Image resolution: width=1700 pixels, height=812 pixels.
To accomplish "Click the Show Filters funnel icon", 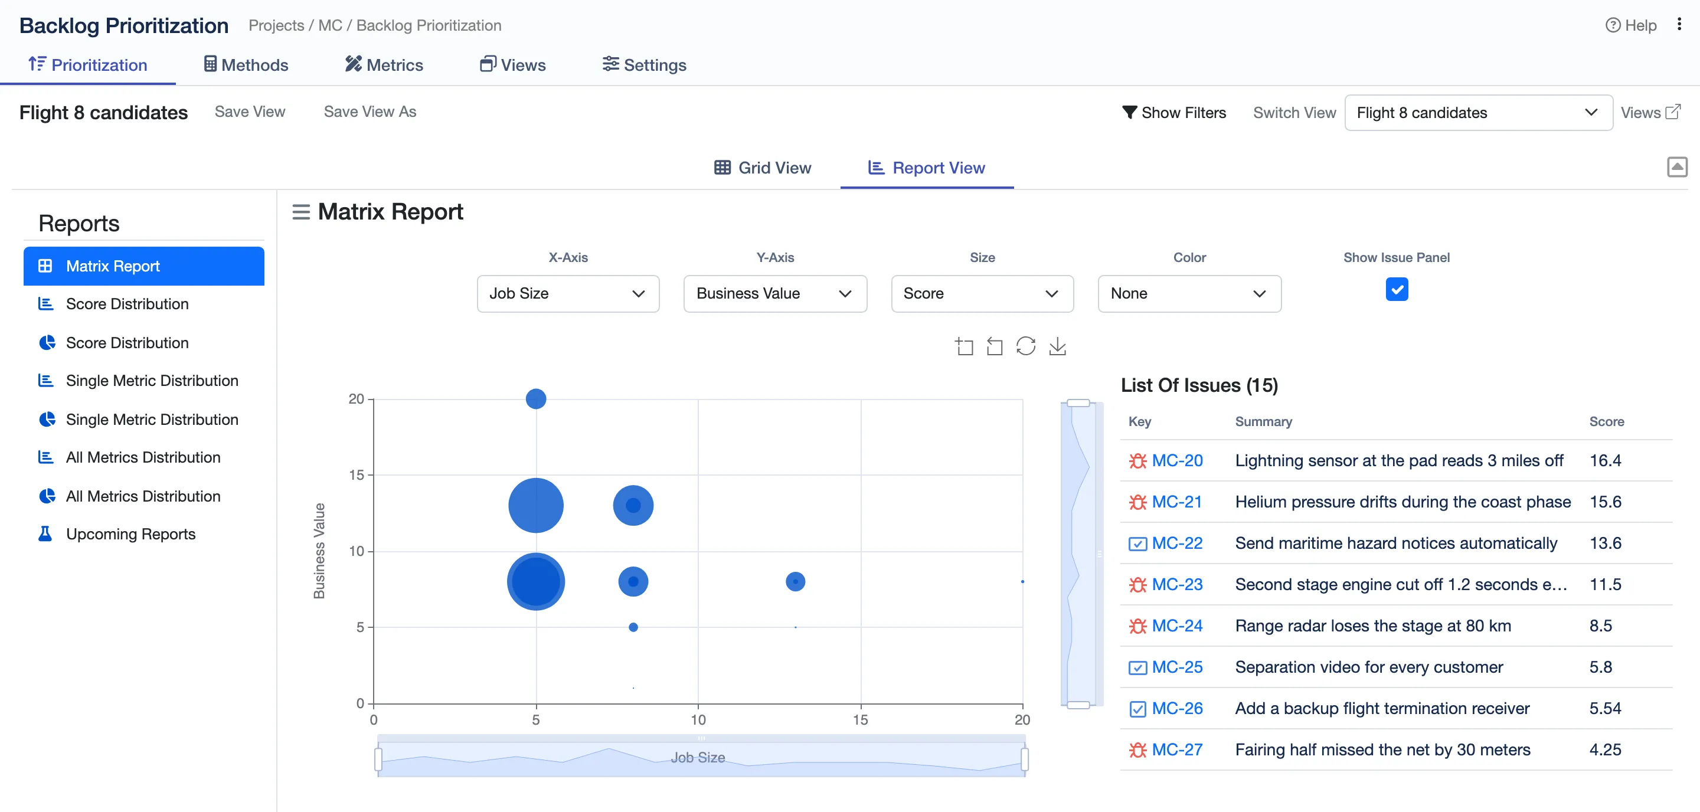I will [1130, 113].
